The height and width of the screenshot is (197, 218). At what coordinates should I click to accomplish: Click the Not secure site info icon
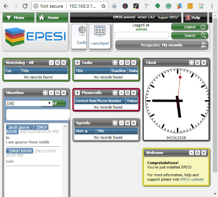(36, 6)
